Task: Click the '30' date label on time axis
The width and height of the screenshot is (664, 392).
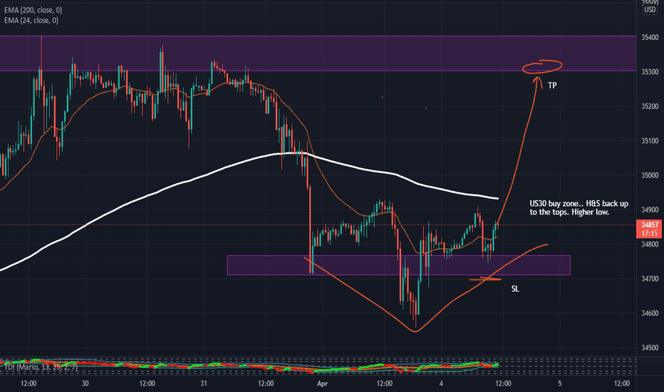Action: tap(85, 383)
